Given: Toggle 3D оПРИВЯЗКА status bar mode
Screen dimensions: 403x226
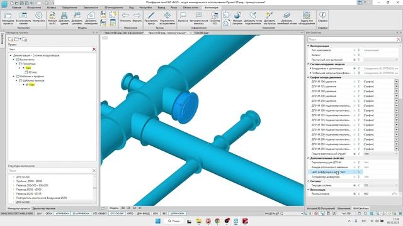Looking at the screenshot, I should coord(81,213).
